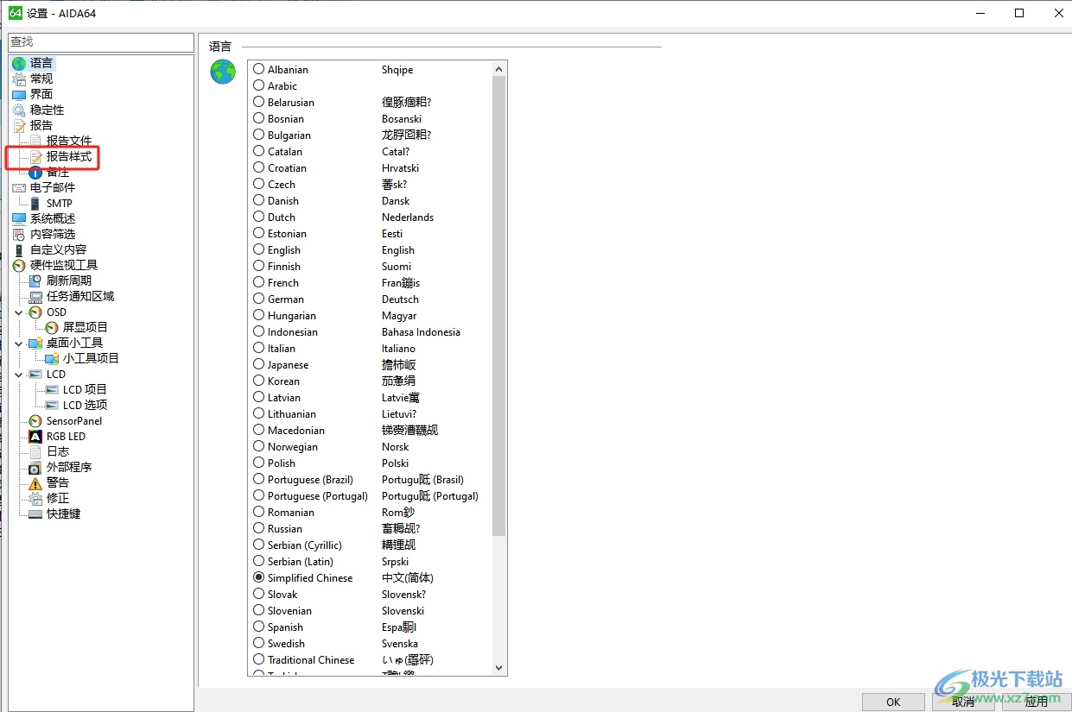
Task: Select 内容筛选 in the settings tree
Action: click(x=53, y=234)
